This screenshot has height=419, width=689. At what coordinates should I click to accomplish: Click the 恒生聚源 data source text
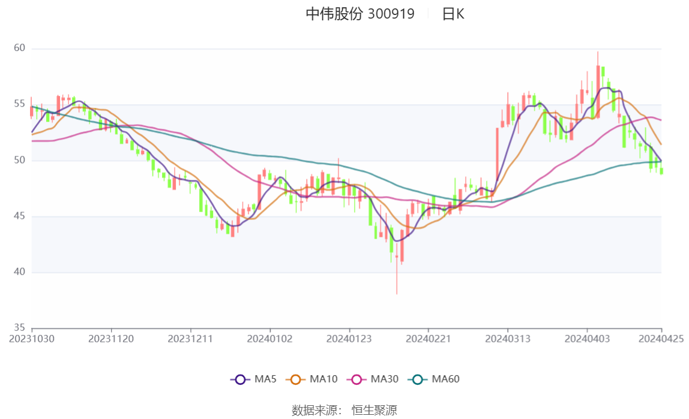coord(375,410)
